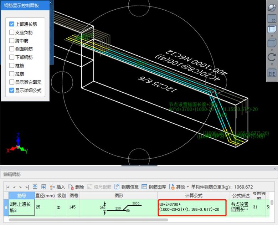Enable the 支座负筋 checkbox
The height and width of the screenshot is (225, 278).
click(x=12, y=32)
